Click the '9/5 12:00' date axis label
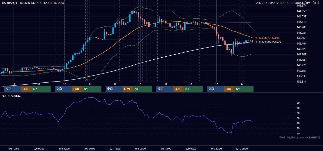The height and width of the screenshot is (151, 323). coord(14,148)
